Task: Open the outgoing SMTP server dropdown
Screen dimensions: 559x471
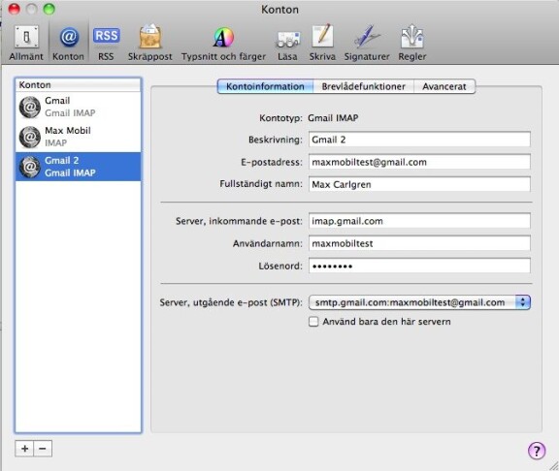Action: [x=419, y=302]
